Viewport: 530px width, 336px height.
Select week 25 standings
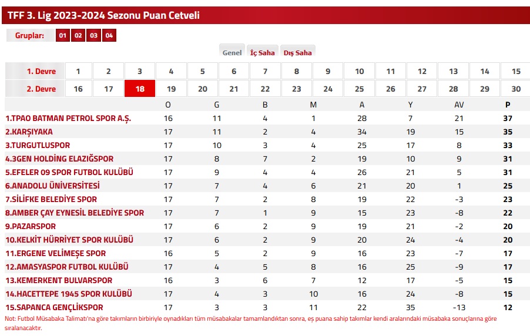pyautogui.click(x=359, y=89)
